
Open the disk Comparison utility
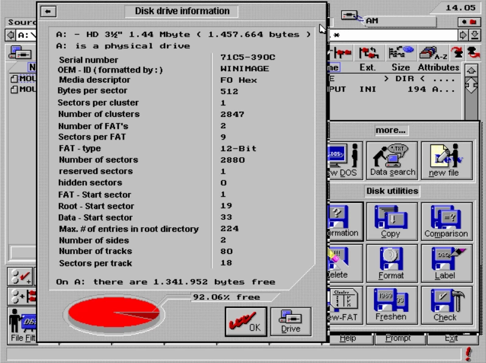pyautogui.click(x=446, y=221)
